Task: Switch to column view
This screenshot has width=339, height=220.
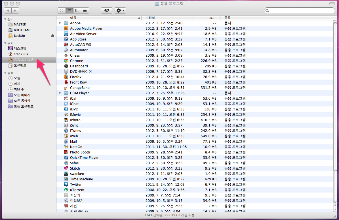Action: tap(77, 10)
